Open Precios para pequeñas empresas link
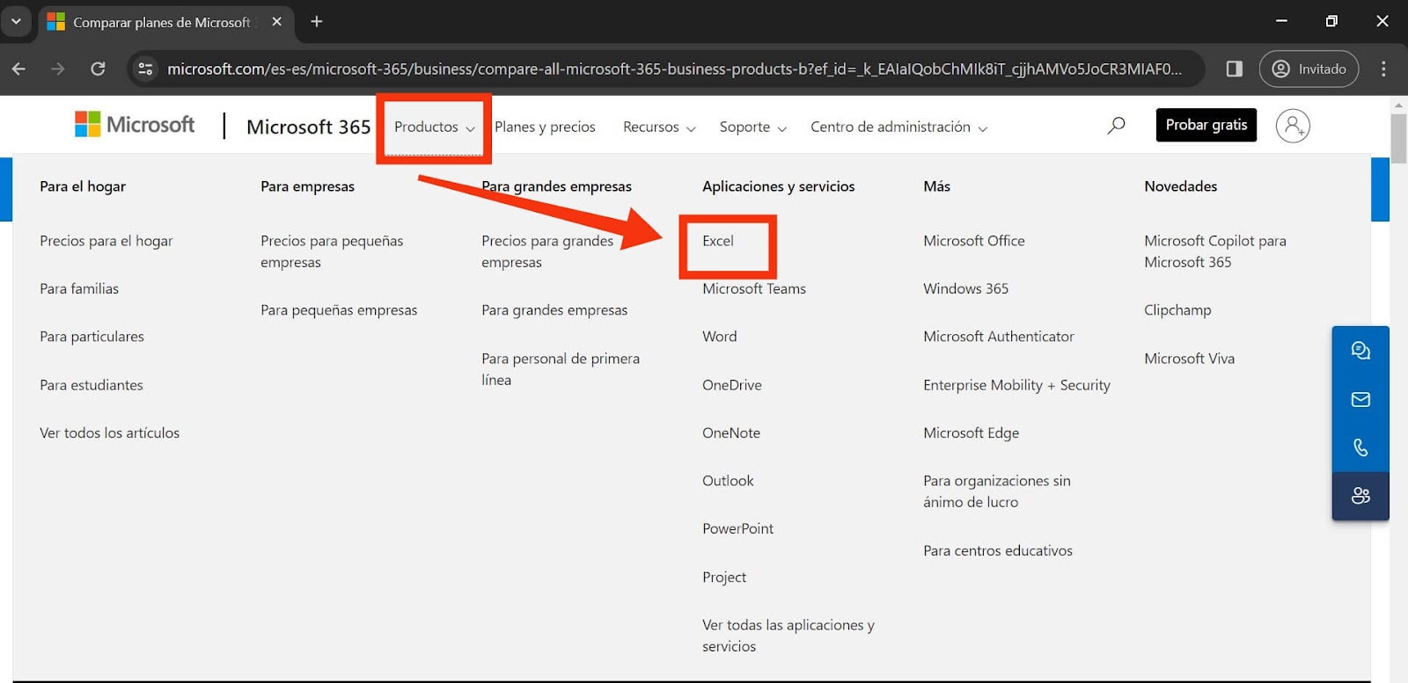 331,251
